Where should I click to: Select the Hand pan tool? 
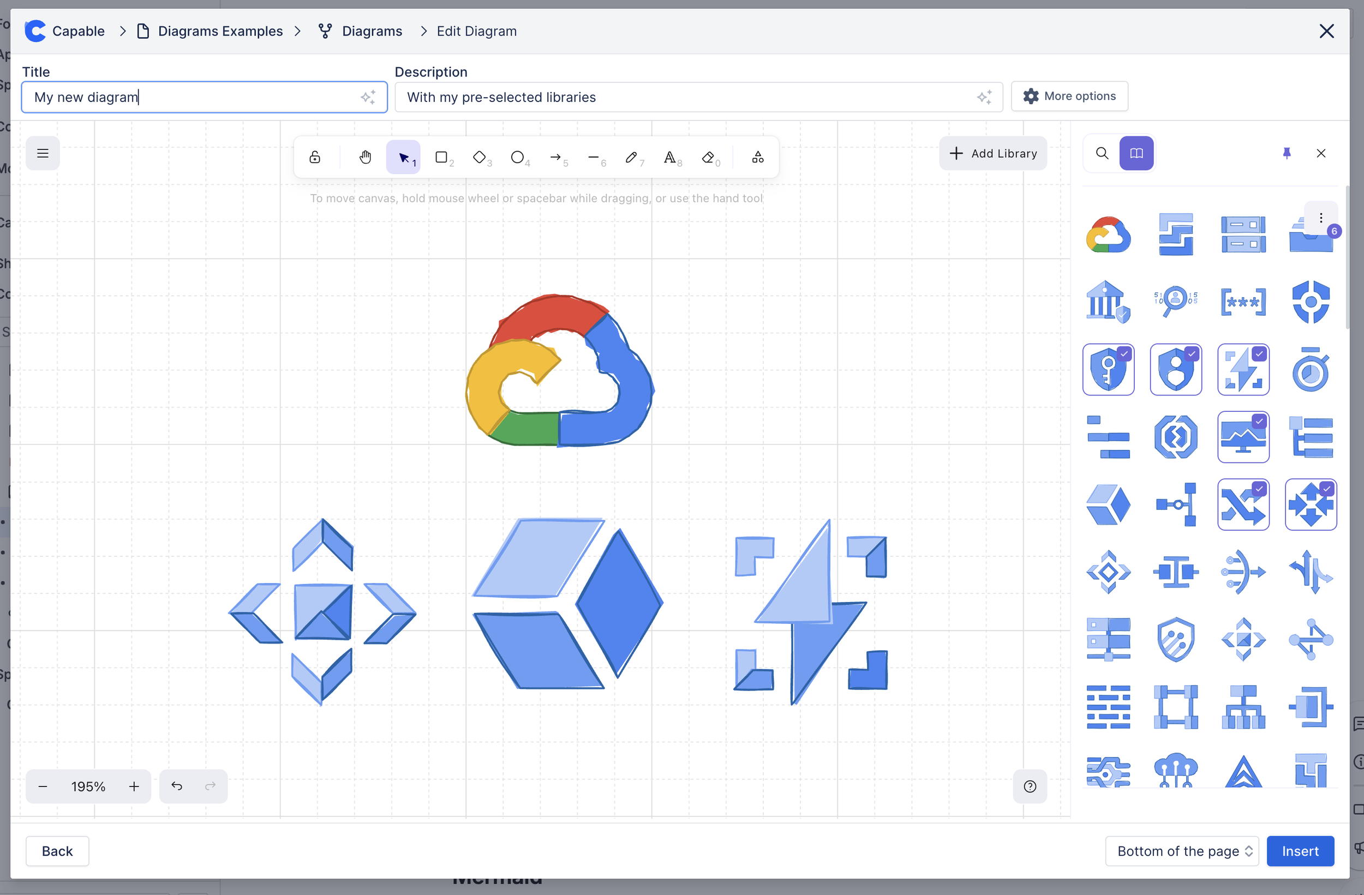[x=365, y=157]
